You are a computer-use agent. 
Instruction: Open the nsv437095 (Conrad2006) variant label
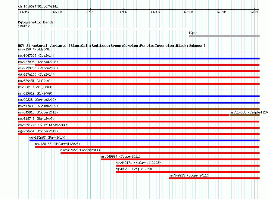[38, 62]
